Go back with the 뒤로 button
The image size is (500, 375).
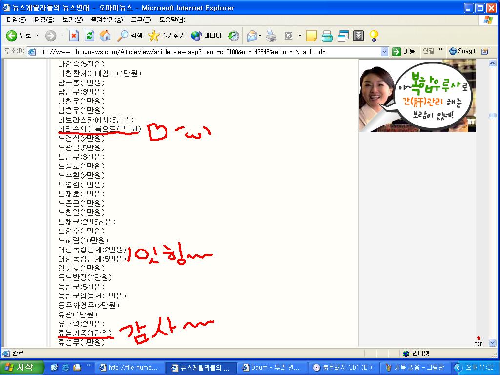[x=19, y=35]
